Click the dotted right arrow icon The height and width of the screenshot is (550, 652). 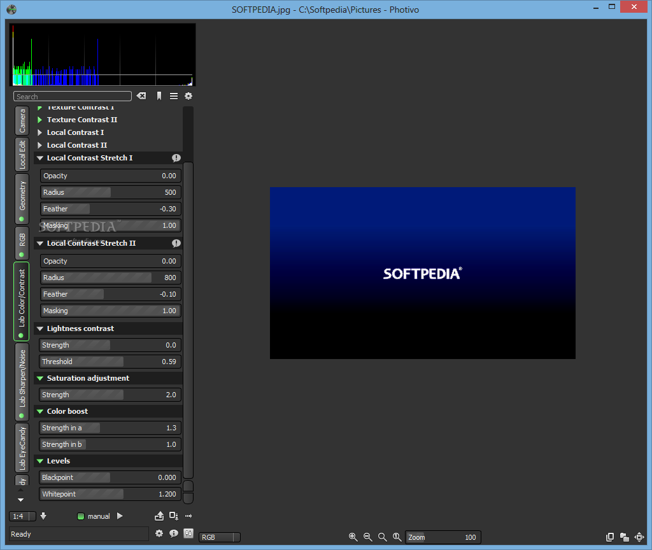[188, 516]
